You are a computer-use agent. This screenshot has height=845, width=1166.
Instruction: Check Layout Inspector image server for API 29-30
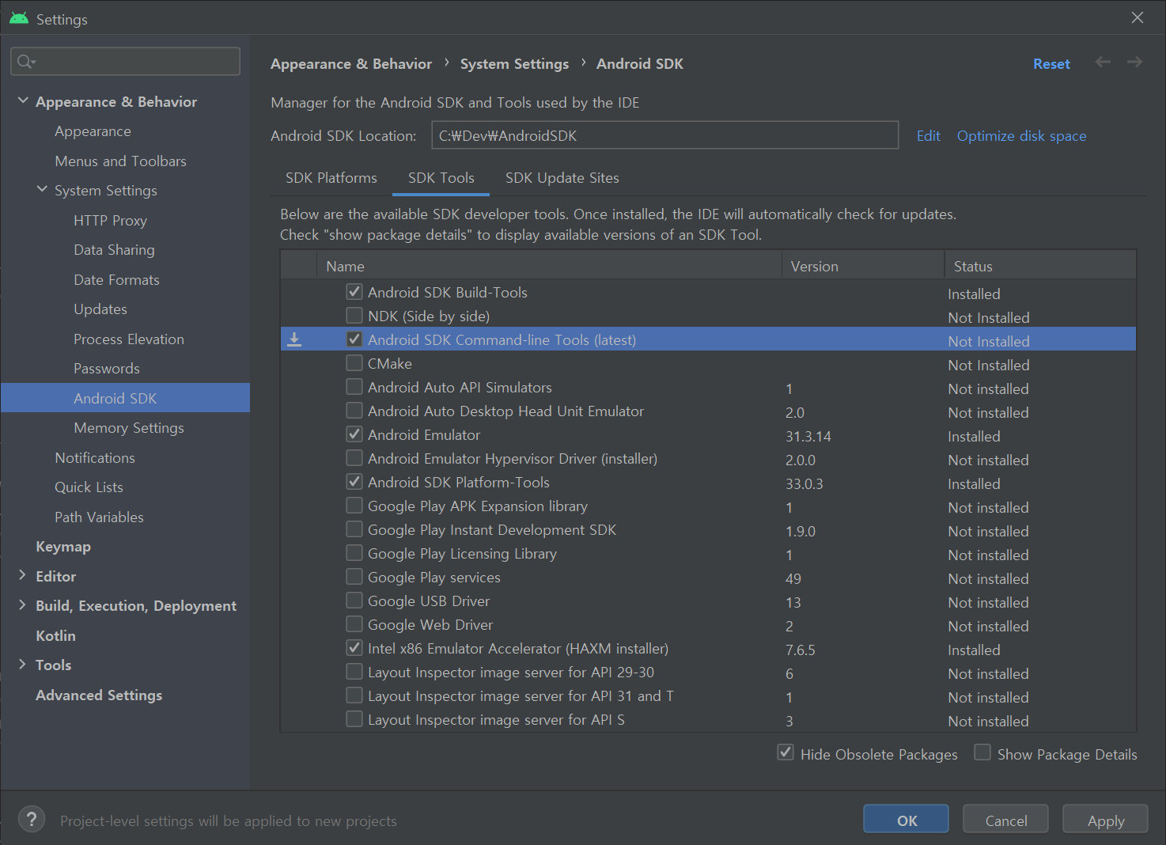click(x=354, y=672)
